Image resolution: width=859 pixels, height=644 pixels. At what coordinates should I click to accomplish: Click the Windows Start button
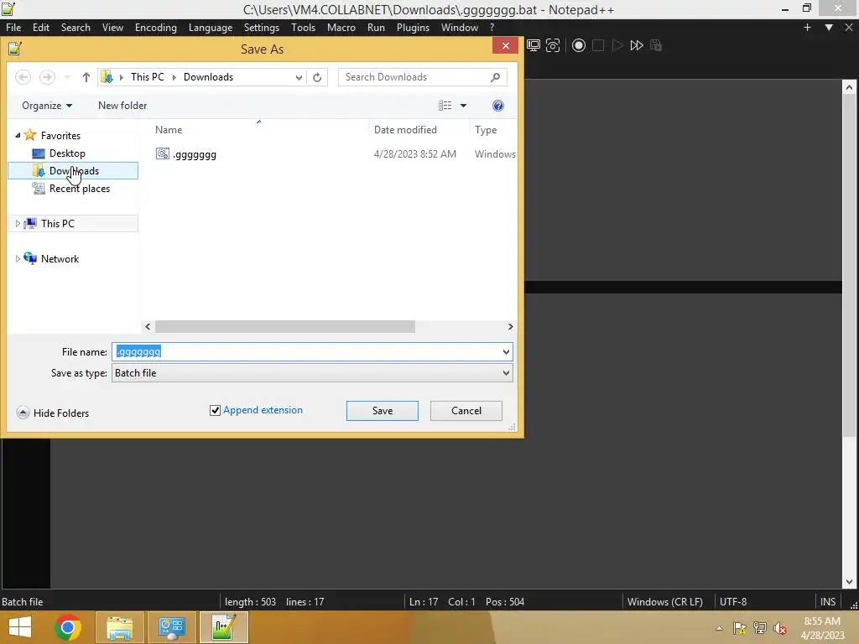(20, 627)
